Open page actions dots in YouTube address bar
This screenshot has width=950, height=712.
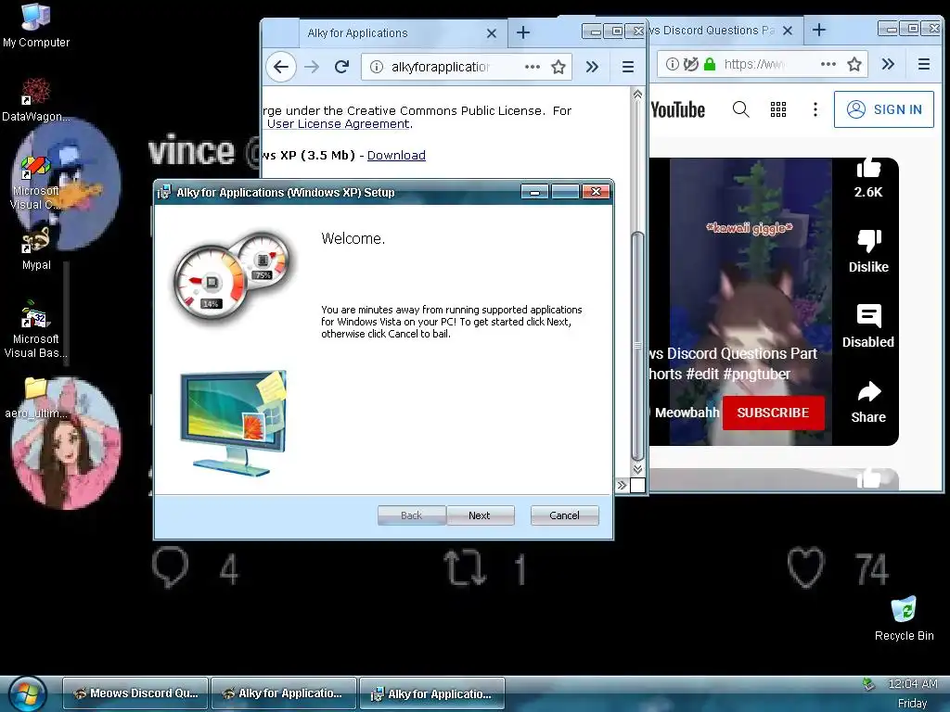click(x=828, y=64)
